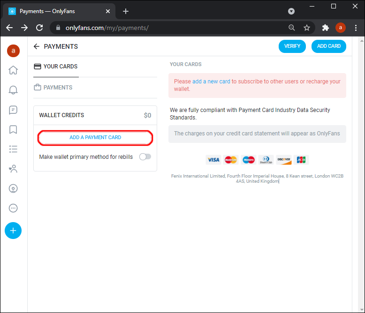365x313 pixels.
Task: Click the Mastercard logo
Action: (231, 160)
